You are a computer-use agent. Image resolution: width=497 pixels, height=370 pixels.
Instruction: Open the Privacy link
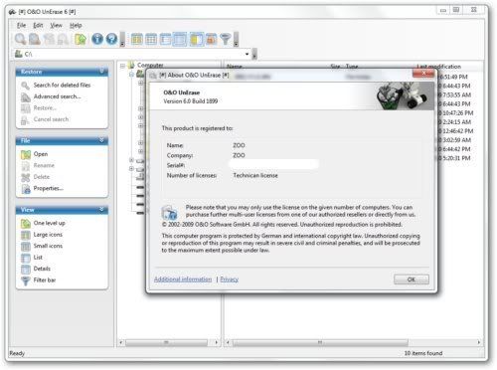point(229,279)
